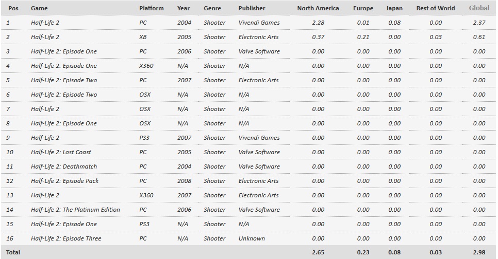Open Half-Life 2: Deathmatch game entry

tap(63, 166)
